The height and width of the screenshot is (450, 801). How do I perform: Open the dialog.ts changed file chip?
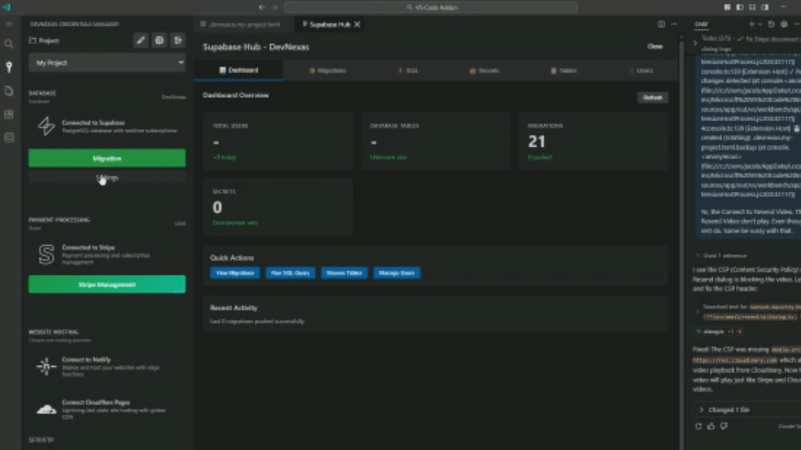coord(718,331)
